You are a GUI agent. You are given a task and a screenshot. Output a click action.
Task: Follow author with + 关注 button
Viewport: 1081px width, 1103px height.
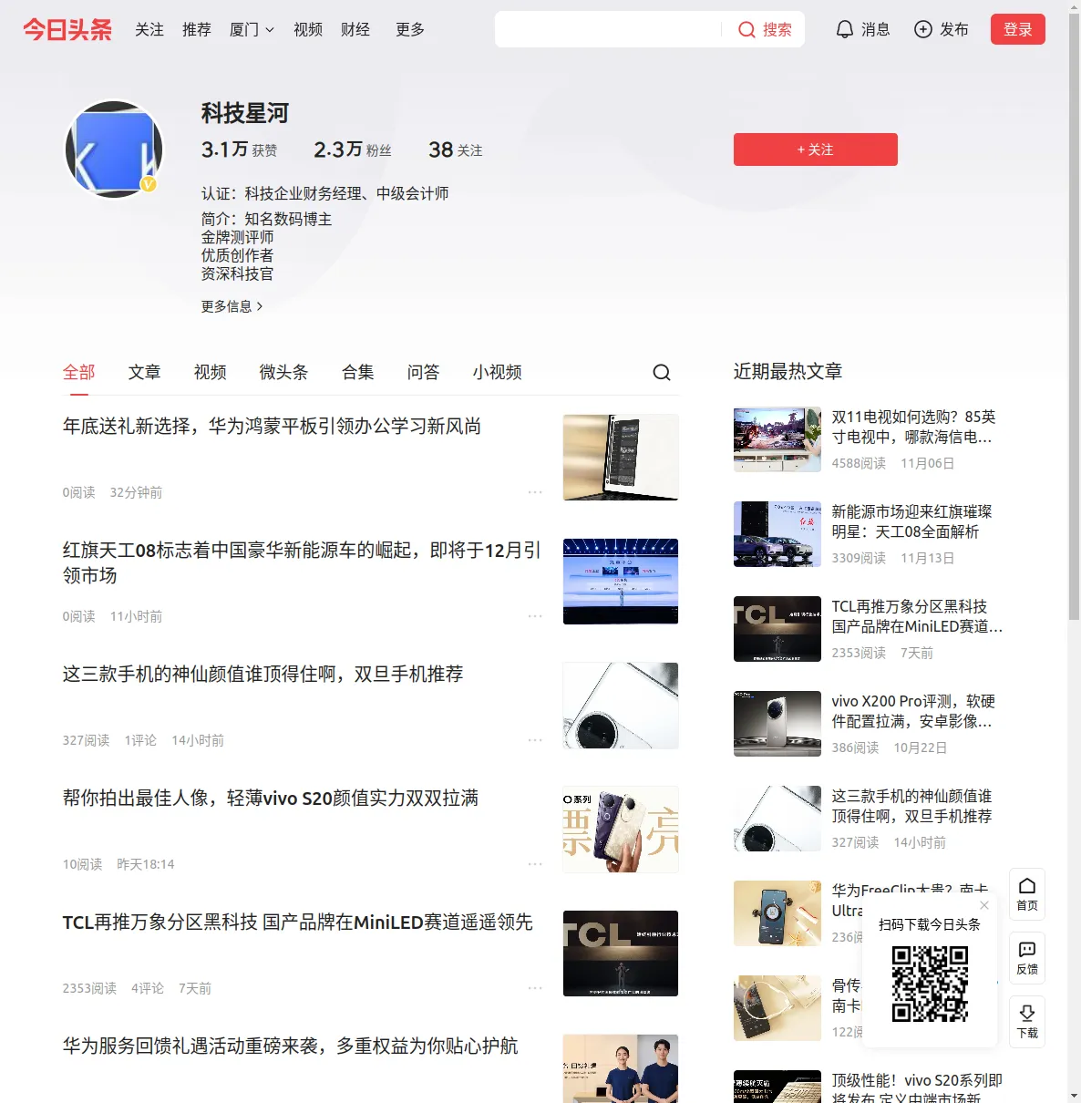[x=816, y=149]
